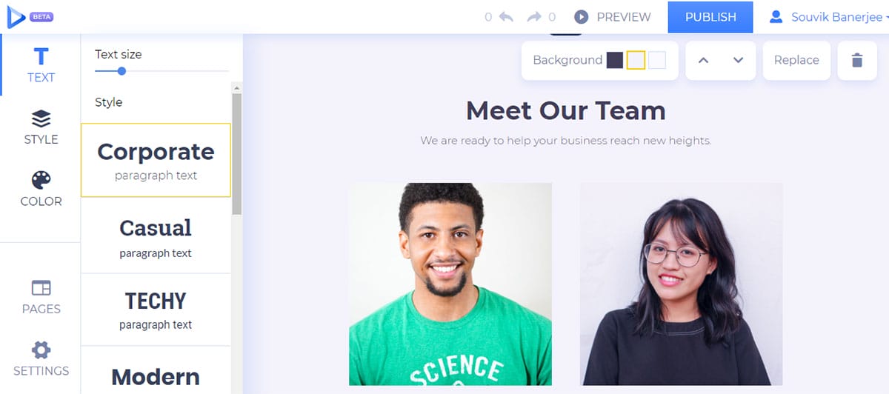This screenshot has width=889, height=394.
Task: Open the PAGES panel icon
Action: tap(41, 287)
